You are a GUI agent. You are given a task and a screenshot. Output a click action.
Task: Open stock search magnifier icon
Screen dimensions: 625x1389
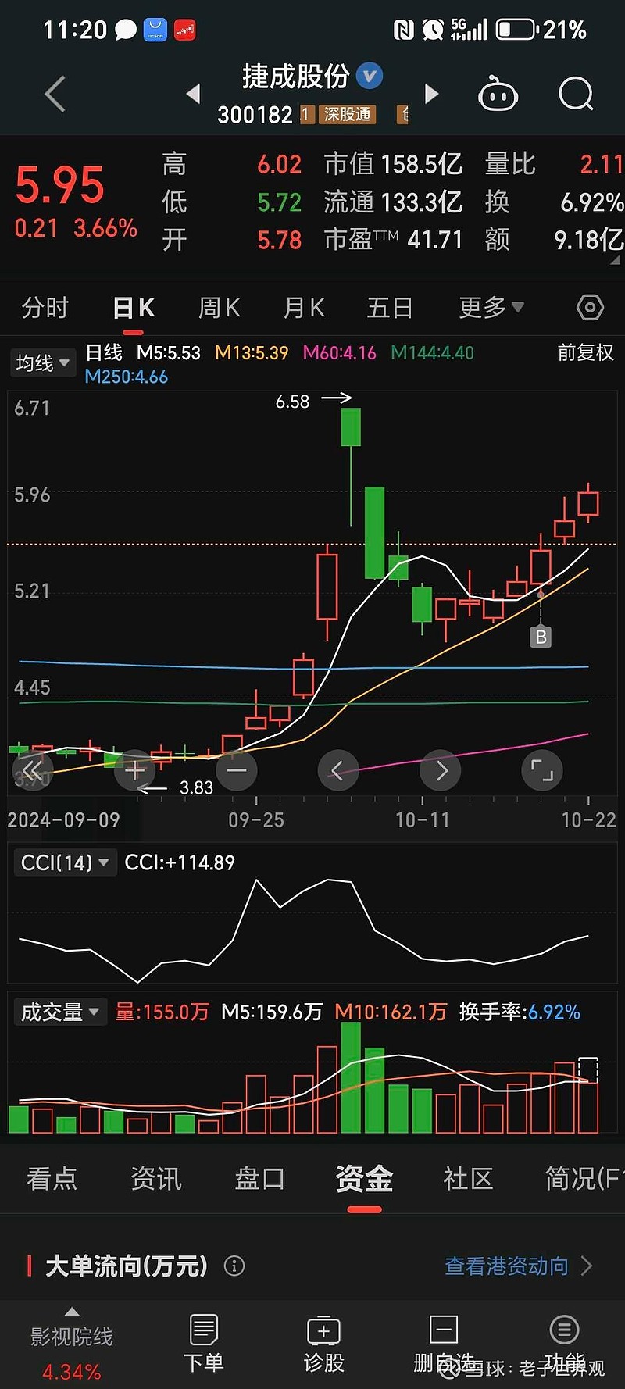point(576,95)
